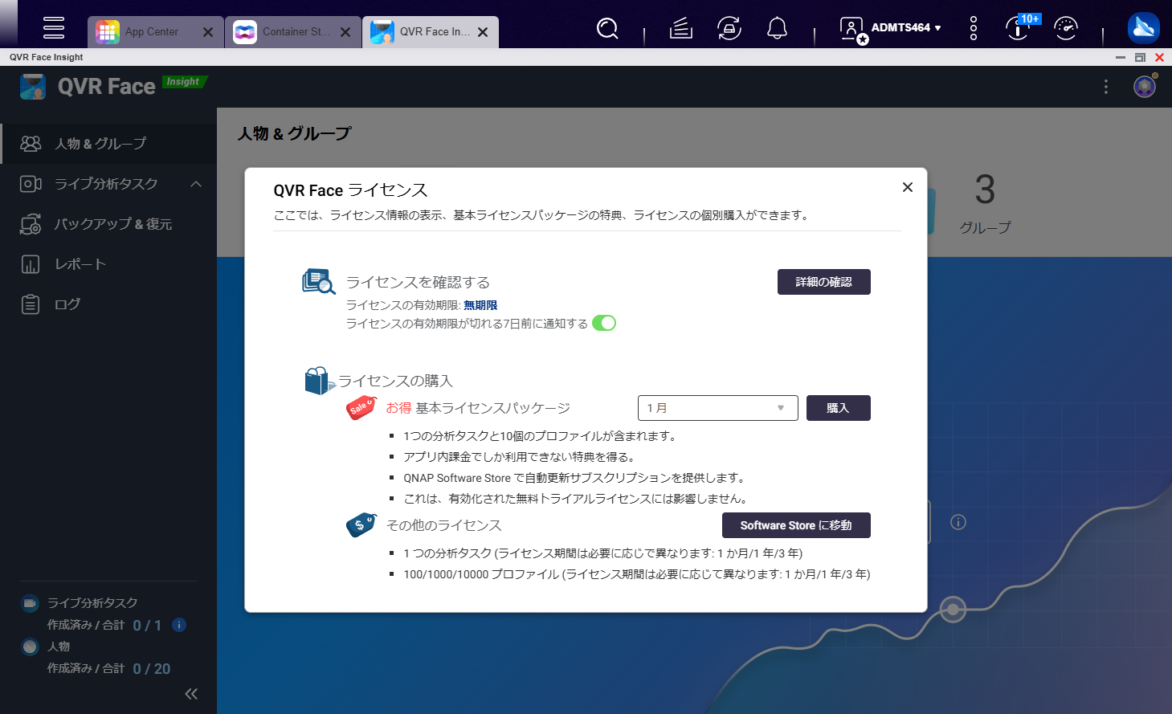Click the shopping bag license purchase icon
1172x714 pixels.
tap(319, 381)
